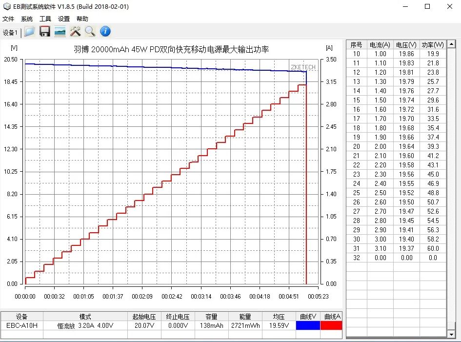Click the 电流(A) column header
The width and height of the screenshot is (461, 342).
[x=380, y=45]
